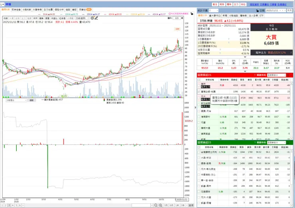Open the dropdown arrow next to 3年
Image resolution: width=295 pixels, height=208 pixels.
tap(187, 205)
